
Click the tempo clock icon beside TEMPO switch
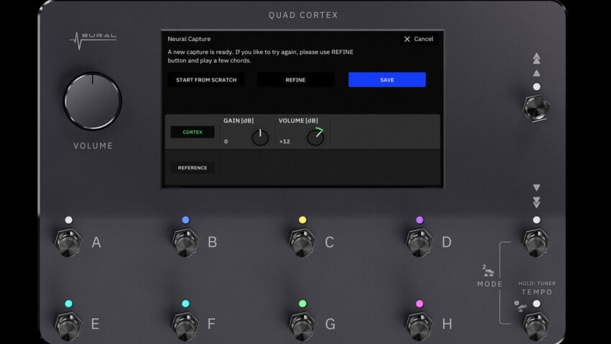click(x=520, y=306)
